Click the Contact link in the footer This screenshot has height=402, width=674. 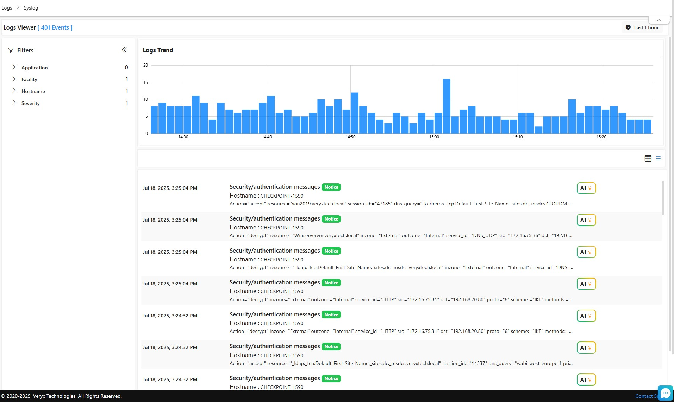point(644,396)
